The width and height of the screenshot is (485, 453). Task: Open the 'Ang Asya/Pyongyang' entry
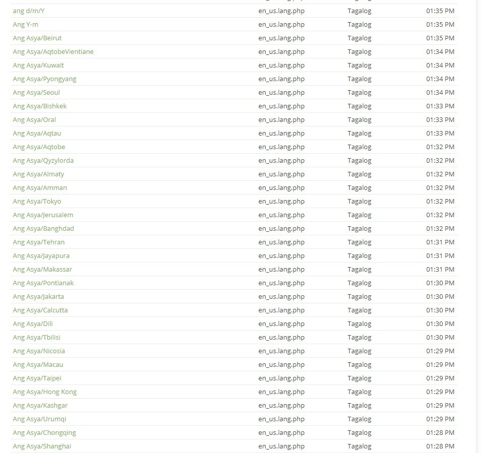(x=44, y=79)
